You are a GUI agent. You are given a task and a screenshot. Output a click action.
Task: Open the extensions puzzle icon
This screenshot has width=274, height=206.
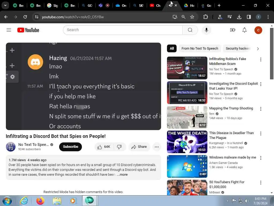206,17
